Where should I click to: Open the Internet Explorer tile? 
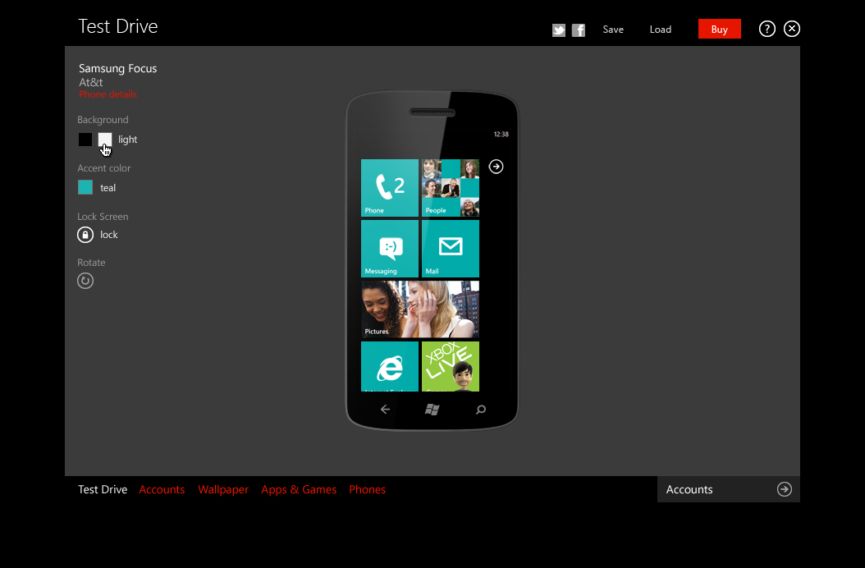click(x=390, y=367)
